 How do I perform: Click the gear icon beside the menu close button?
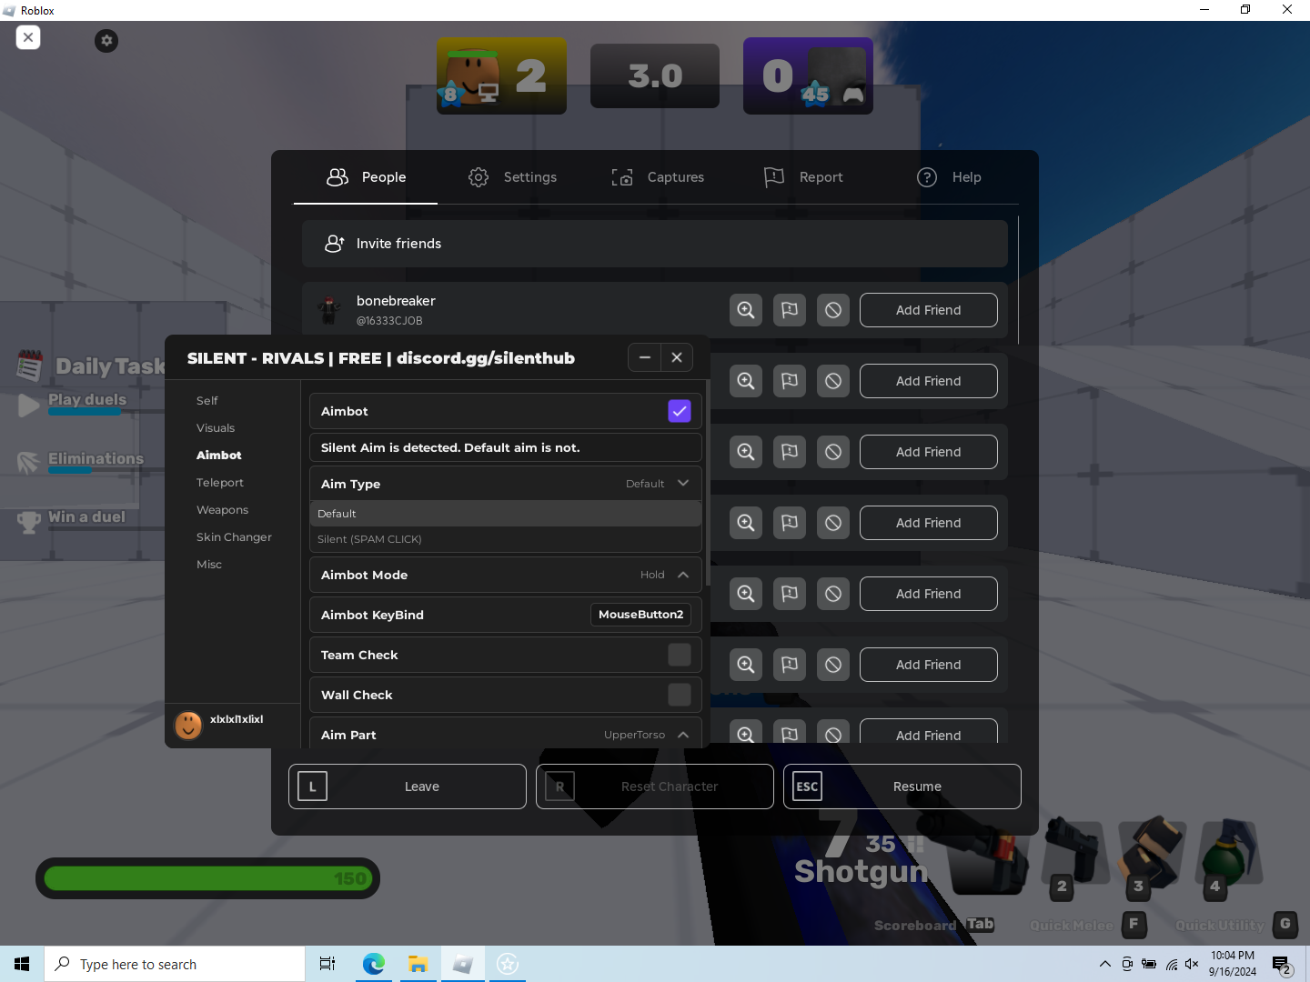106,40
